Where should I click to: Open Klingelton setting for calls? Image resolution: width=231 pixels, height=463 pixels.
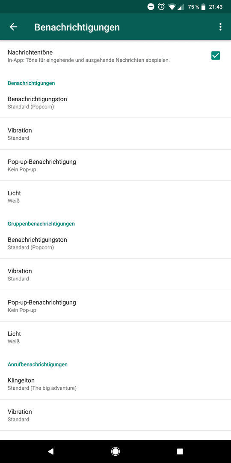click(115, 384)
